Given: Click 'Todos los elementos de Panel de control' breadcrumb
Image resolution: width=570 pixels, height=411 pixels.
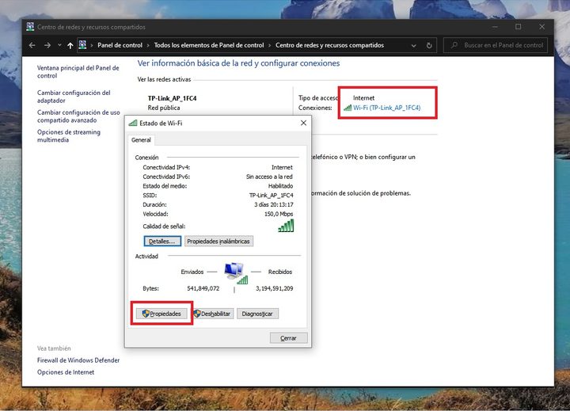Looking at the screenshot, I should click(209, 45).
